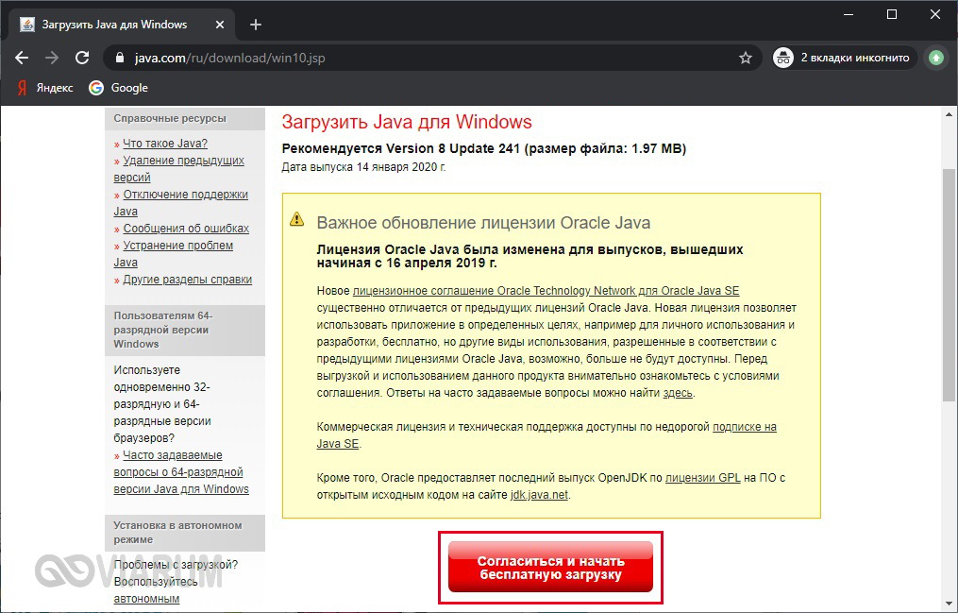Open the 'Сообщения об ошибках' link
Screen dimensions: 958x613
coord(186,229)
